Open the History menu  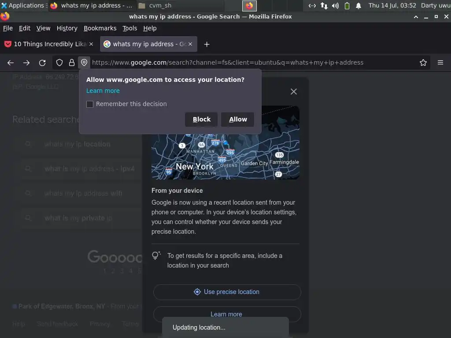[67, 28]
